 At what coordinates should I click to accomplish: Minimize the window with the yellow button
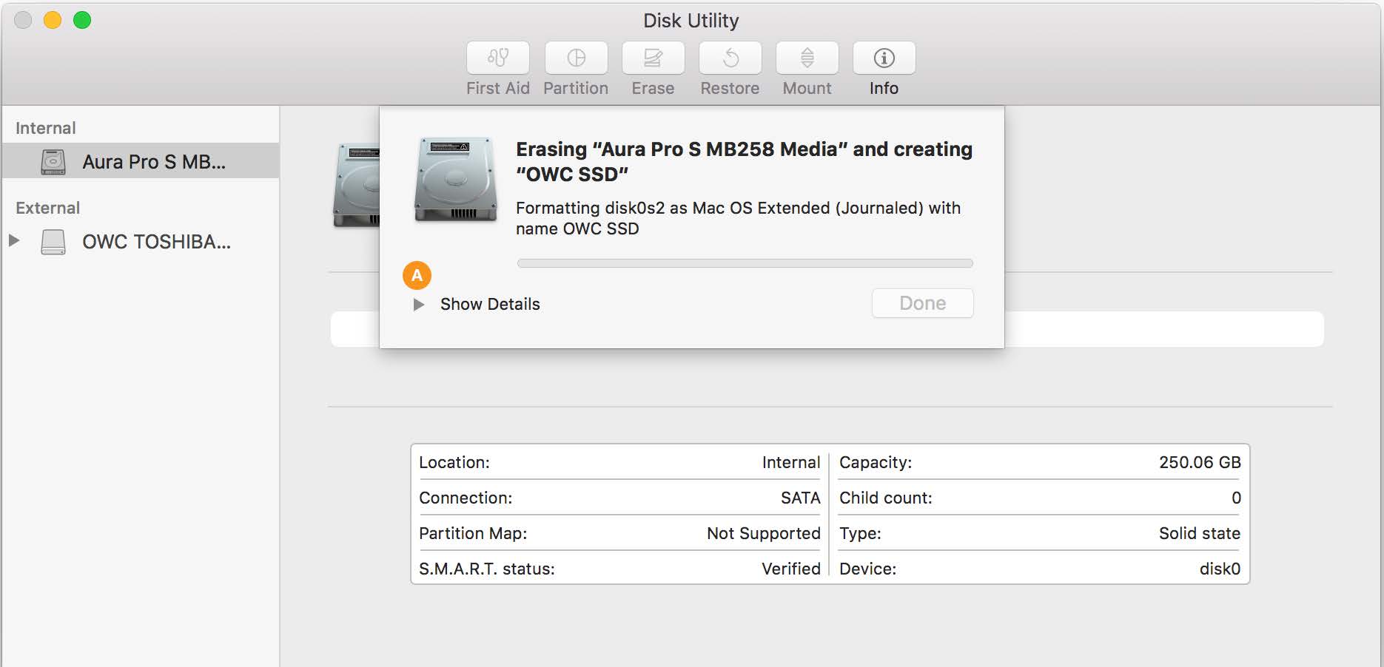pos(53,21)
